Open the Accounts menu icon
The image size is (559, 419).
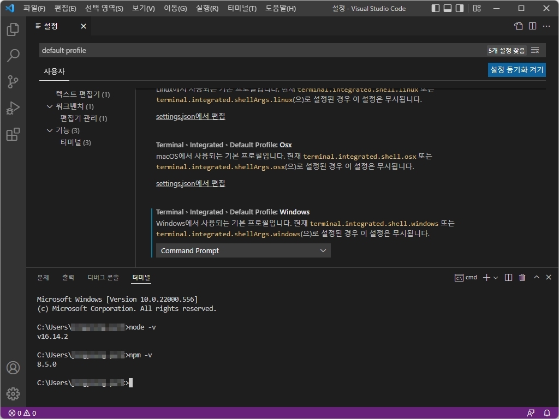(13, 368)
